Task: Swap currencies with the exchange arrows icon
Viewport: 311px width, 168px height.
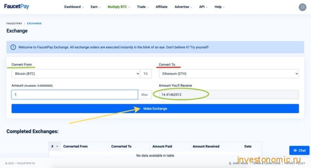Action: click(x=146, y=74)
